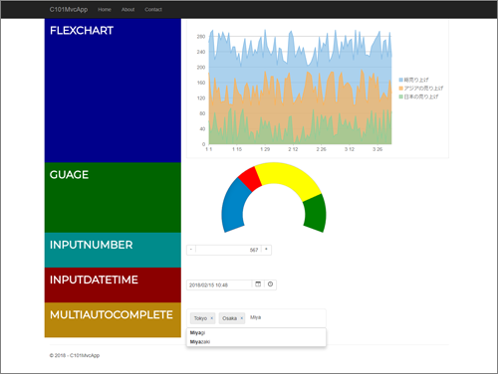Click the INPUTNUMBER panel heading
This screenshot has height=374, width=498.
point(92,245)
